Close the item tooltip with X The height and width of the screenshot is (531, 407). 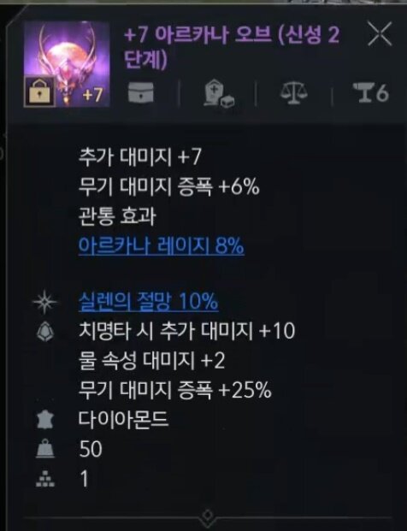(x=380, y=33)
